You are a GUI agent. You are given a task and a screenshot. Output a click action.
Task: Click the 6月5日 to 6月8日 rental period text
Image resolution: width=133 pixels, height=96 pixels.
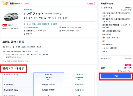(x=24, y=47)
